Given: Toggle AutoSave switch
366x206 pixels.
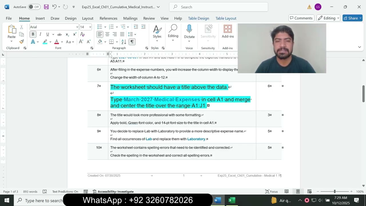Looking at the screenshot, I should [x=34, y=7].
